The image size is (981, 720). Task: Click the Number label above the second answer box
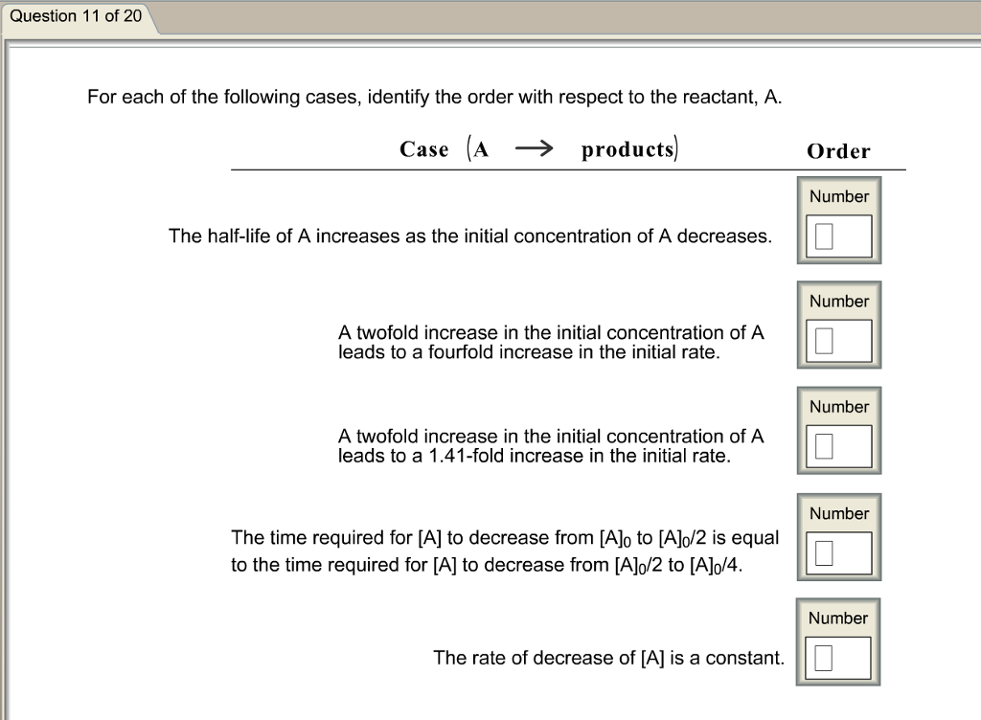838,301
